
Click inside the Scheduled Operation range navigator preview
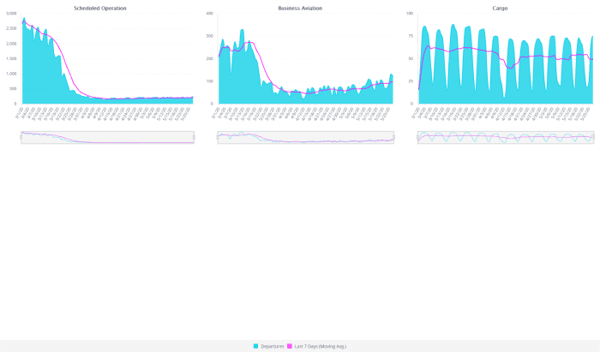click(x=107, y=138)
